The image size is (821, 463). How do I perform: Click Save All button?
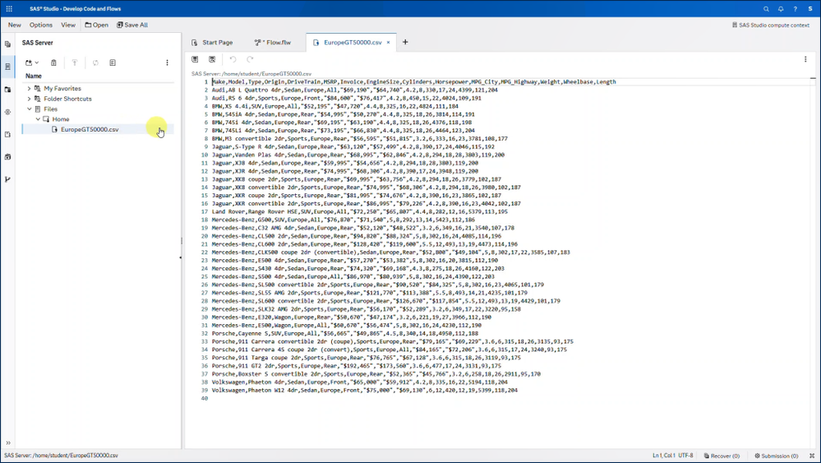(x=132, y=25)
